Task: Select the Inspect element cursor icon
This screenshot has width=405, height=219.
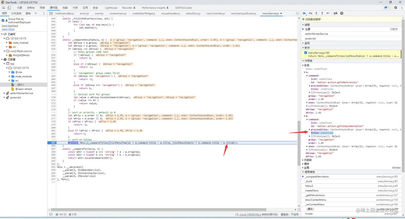Action: click(x=3, y=8)
